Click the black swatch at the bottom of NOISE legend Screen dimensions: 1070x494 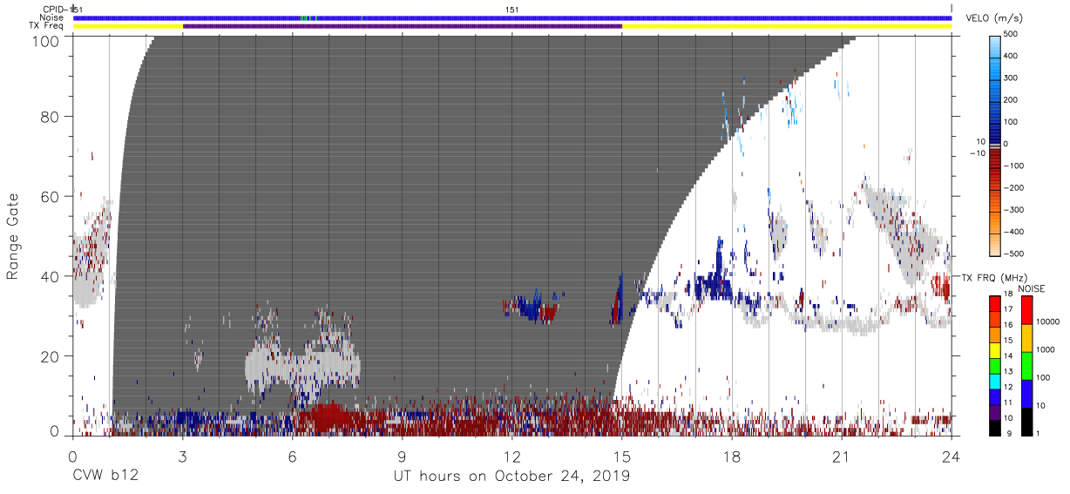pos(1027,422)
